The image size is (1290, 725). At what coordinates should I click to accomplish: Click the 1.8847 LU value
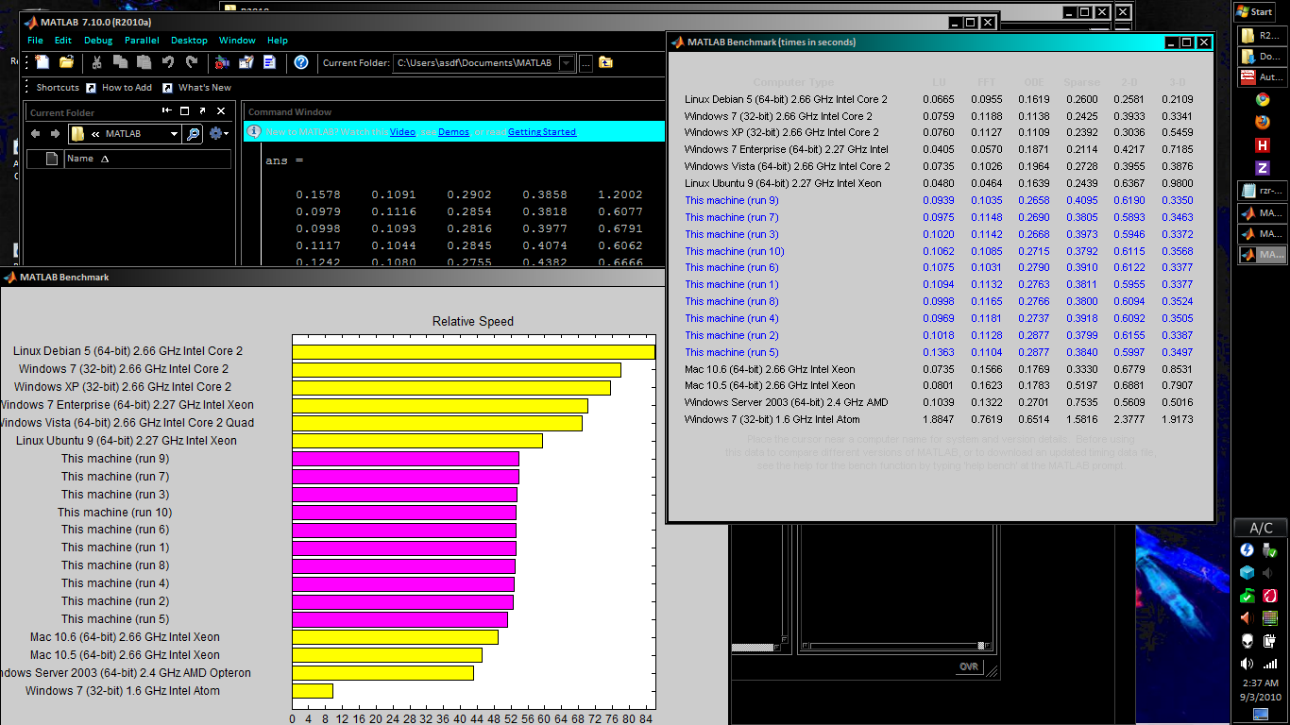[x=938, y=419]
